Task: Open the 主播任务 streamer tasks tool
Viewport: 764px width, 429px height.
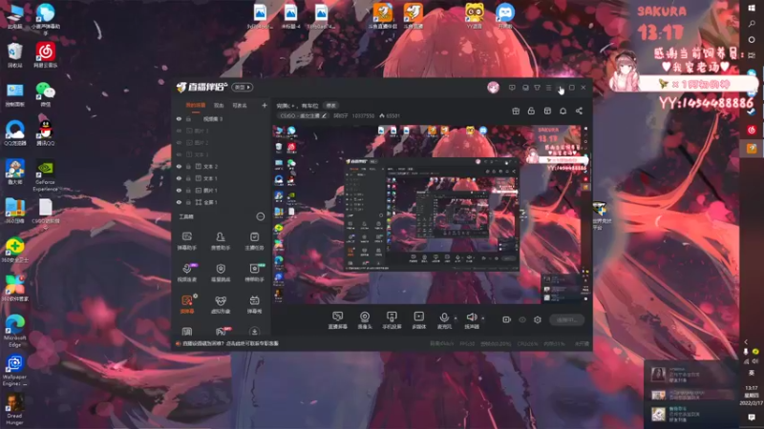Action: point(254,241)
